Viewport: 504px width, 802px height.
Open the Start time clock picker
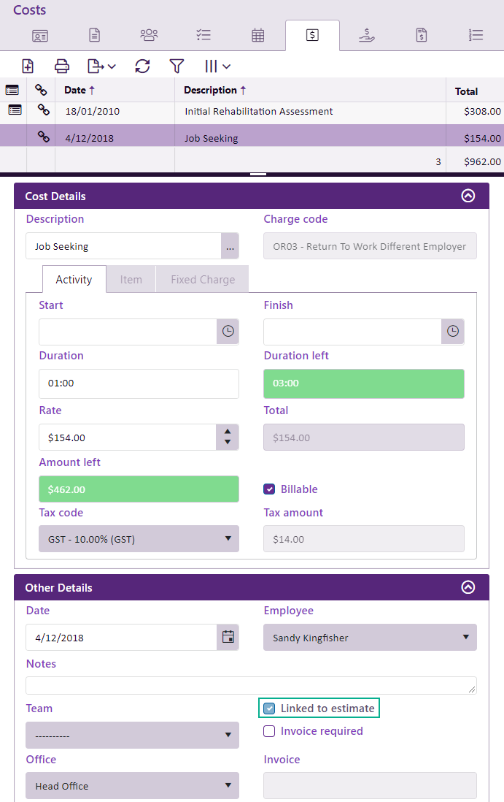coord(228,332)
